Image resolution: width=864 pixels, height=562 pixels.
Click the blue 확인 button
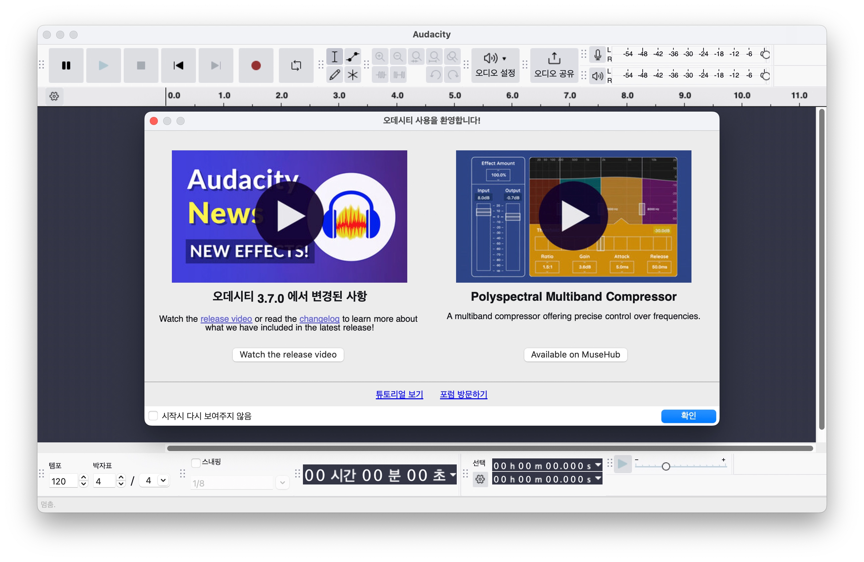689,416
